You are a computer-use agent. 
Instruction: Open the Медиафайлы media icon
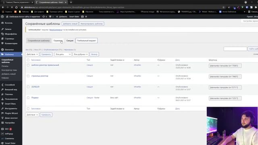(2, 34)
